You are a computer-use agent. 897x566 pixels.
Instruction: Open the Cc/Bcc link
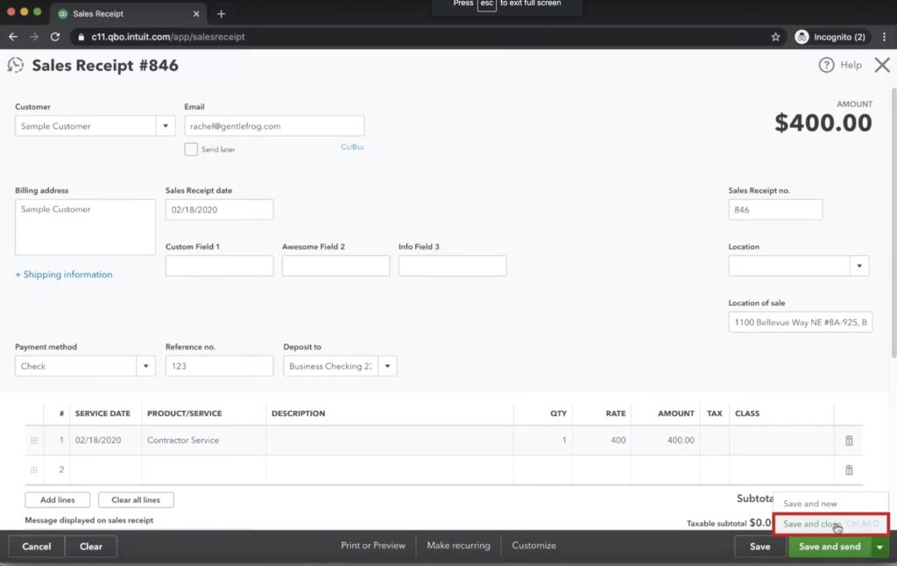point(352,147)
